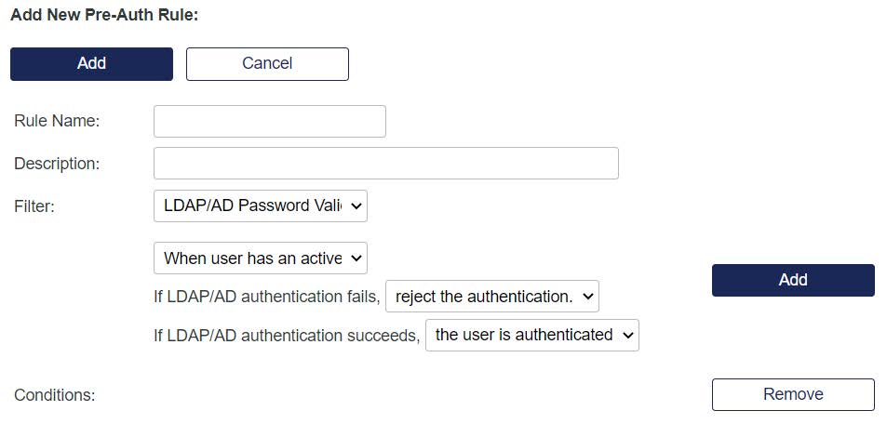Click the chevron arrow on the Filter dropdown

[x=357, y=206]
